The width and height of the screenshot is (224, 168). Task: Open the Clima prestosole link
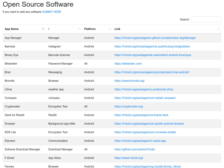(144, 89)
